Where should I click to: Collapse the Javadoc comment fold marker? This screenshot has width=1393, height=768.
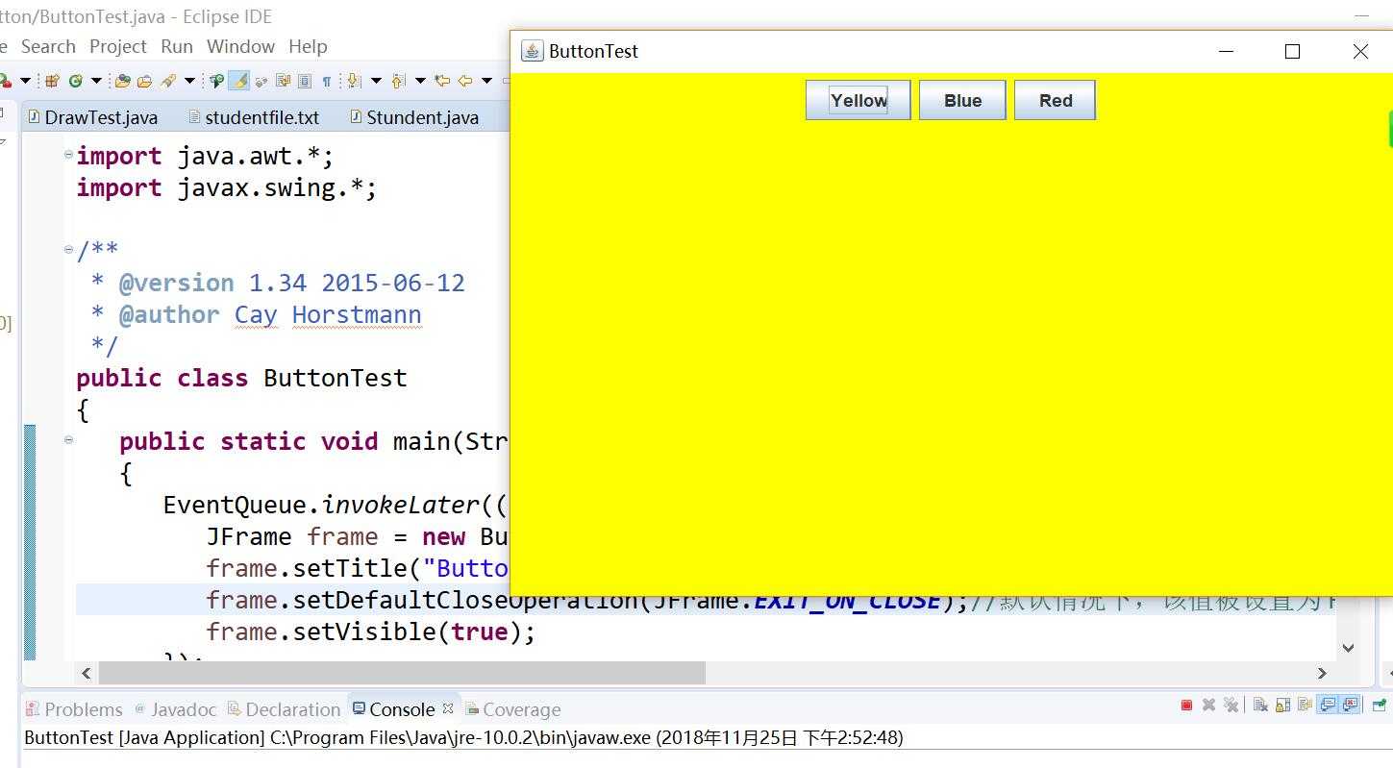tap(68, 250)
